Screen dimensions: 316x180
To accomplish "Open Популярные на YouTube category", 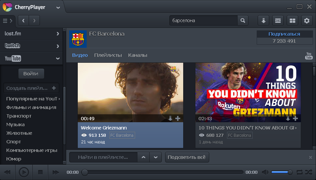I will [32, 99].
